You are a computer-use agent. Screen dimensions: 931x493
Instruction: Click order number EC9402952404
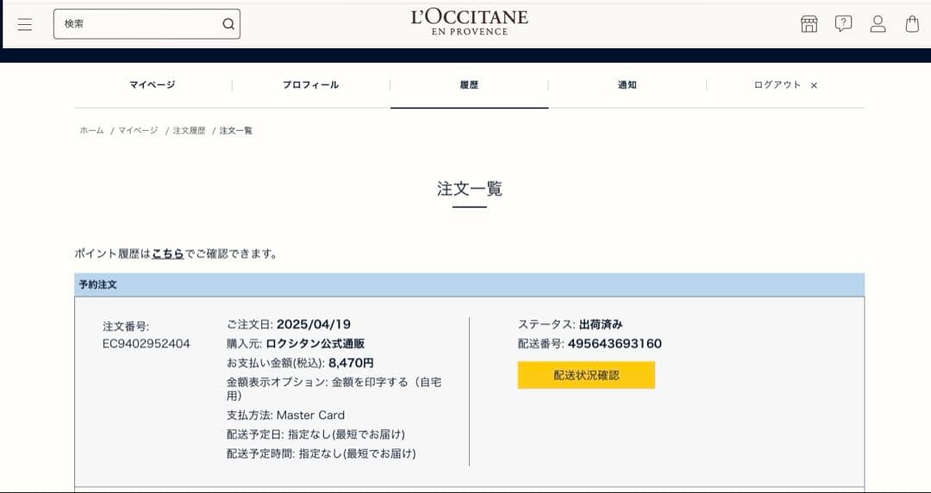pos(146,344)
